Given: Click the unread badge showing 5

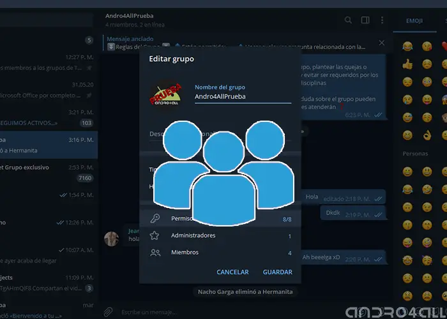Looking at the screenshot, I should pos(89,40).
